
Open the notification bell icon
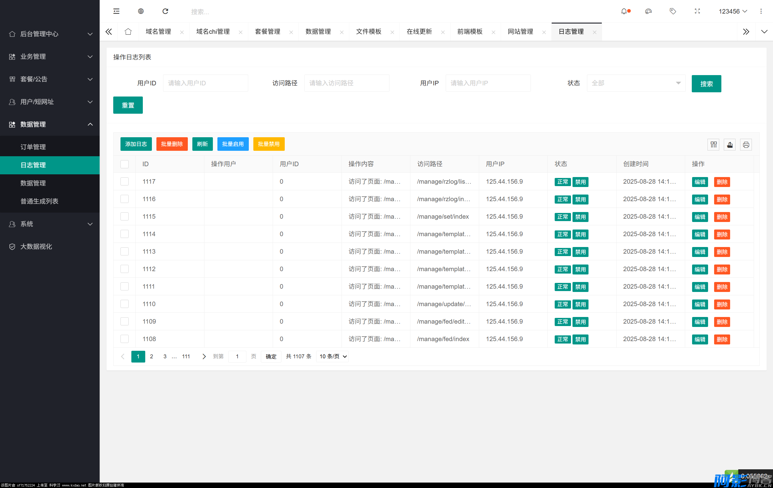(624, 11)
